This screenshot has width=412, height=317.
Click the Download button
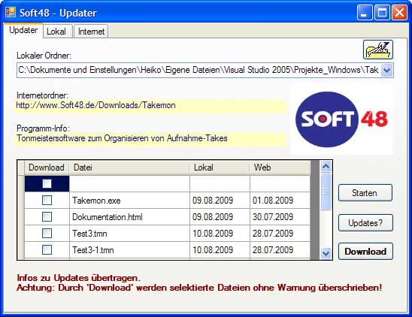(365, 252)
